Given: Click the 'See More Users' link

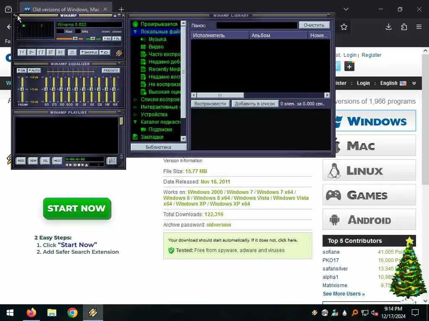Looking at the screenshot, I should (x=344, y=294).
